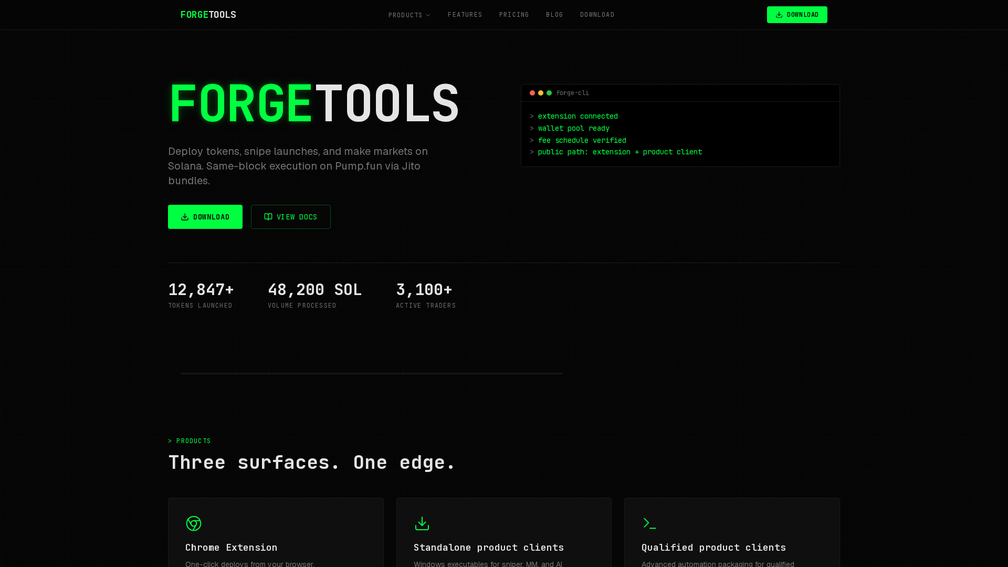Viewport: 1008px width, 567px height.
Task: Click 'wallet pool ready' terminal line
Action: coord(573,128)
